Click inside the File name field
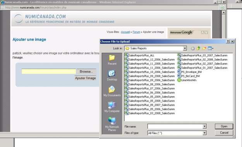Viewport: 242px width, 147px height. pos(175,126)
